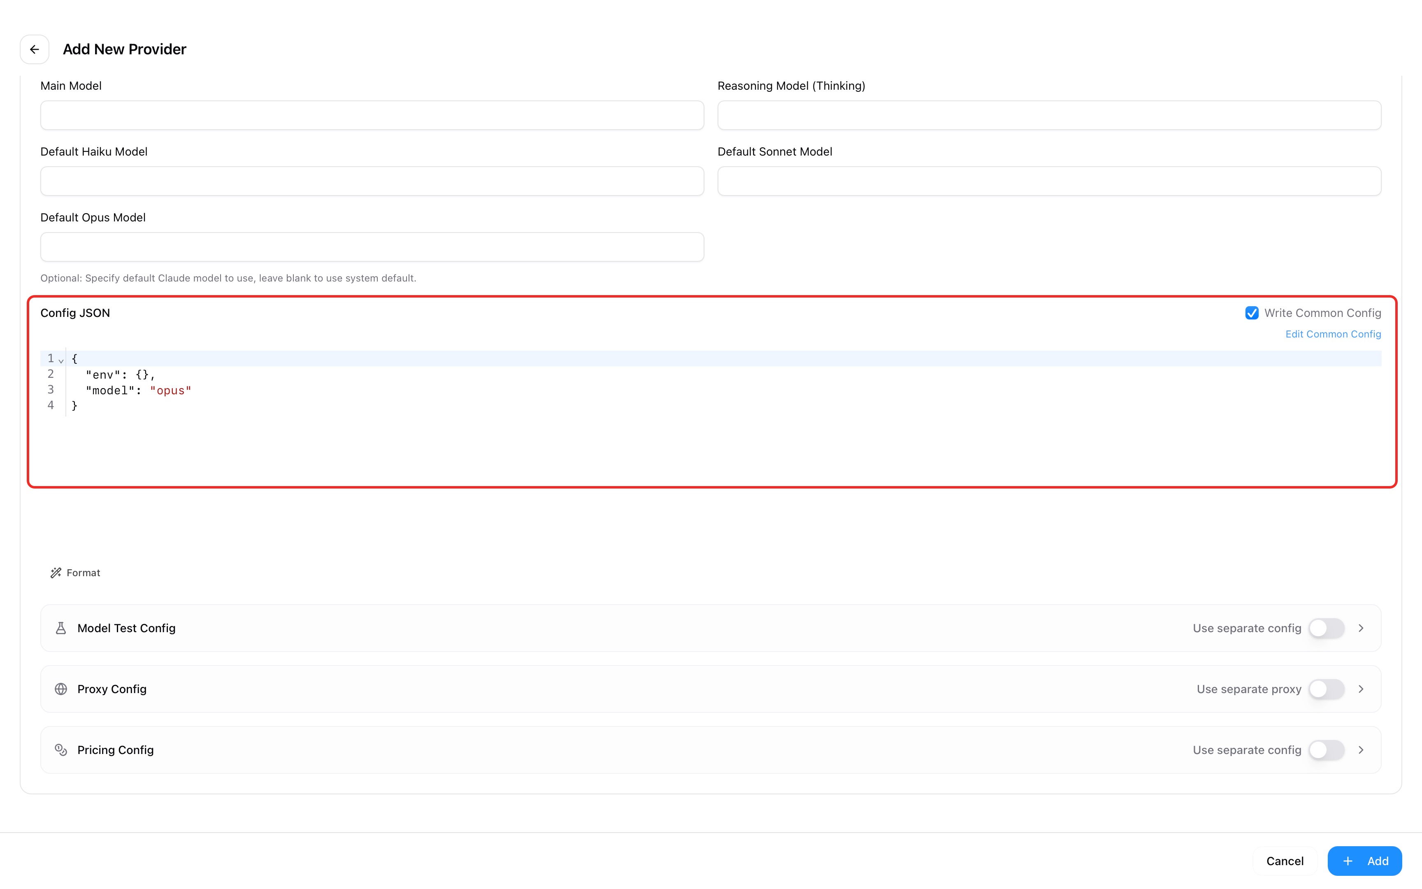Viewport: 1422px width, 889px height.
Task: Click the "opus" value in JSON editor
Action: click(x=170, y=391)
